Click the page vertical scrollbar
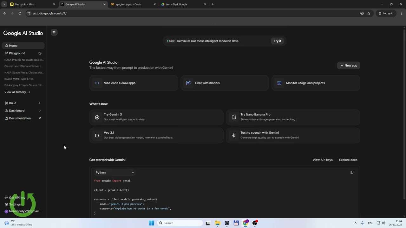 [x=404, y=114]
